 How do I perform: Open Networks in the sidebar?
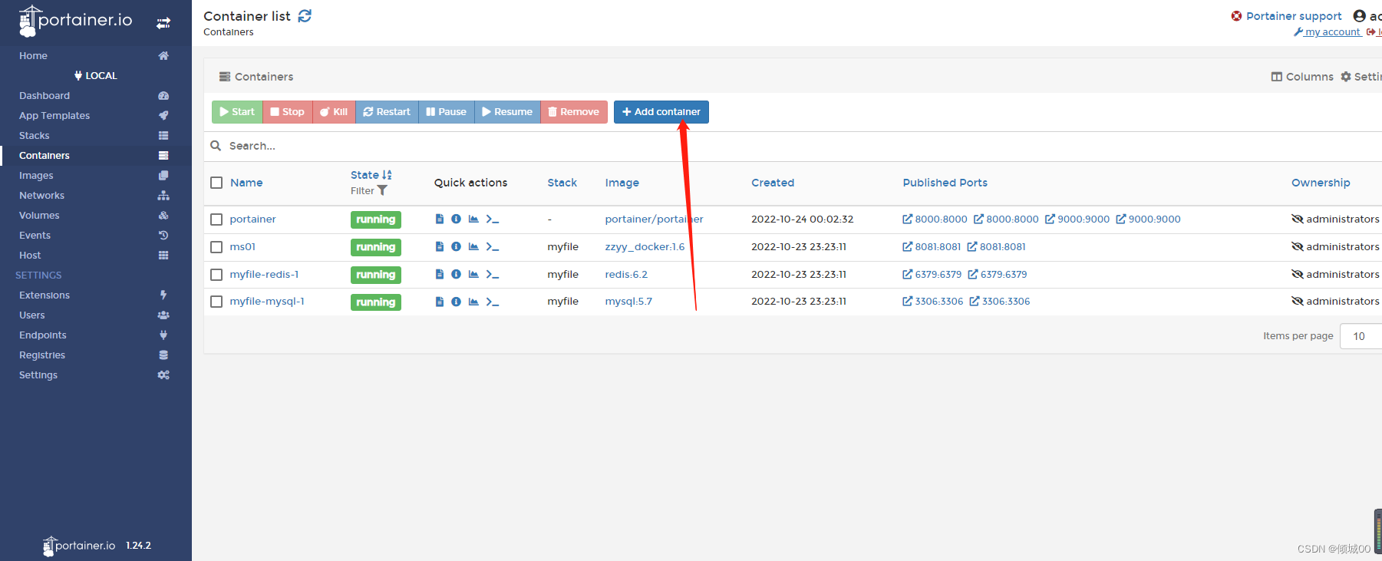(x=95, y=196)
